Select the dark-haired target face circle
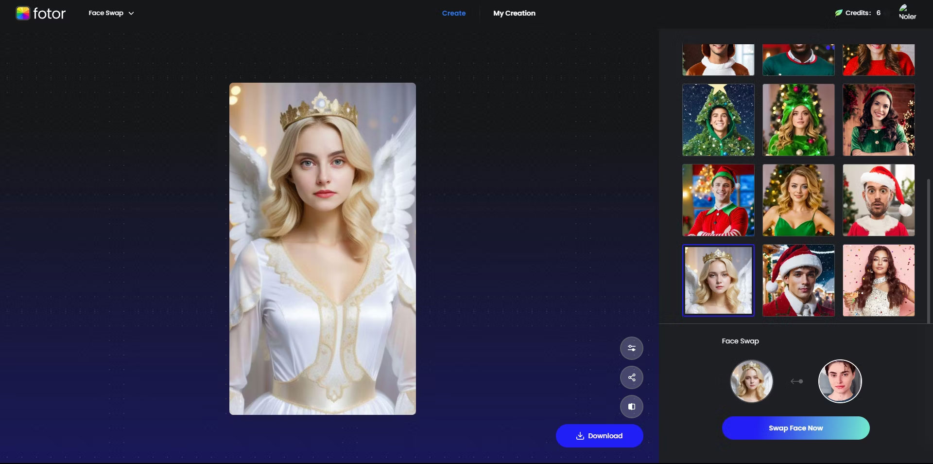 pyautogui.click(x=840, y=381)
